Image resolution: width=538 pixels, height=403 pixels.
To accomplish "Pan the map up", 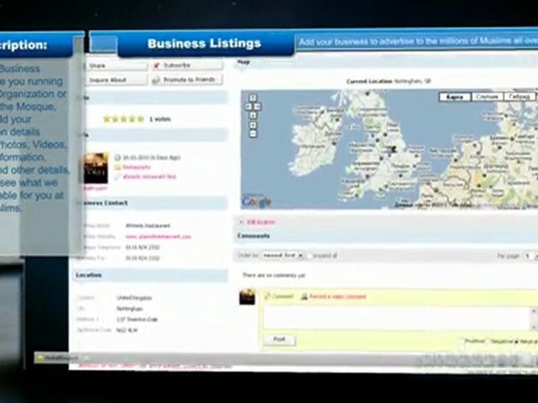I will pyautogui.click(x=253, y=97).
